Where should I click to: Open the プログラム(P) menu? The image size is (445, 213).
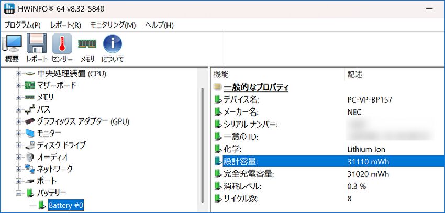(x=23, y=25)
